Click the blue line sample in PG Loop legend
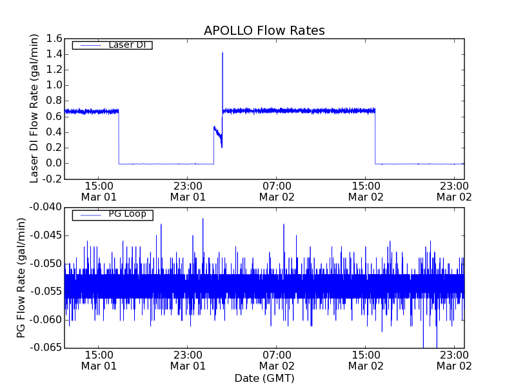 (x=91, y=215)
